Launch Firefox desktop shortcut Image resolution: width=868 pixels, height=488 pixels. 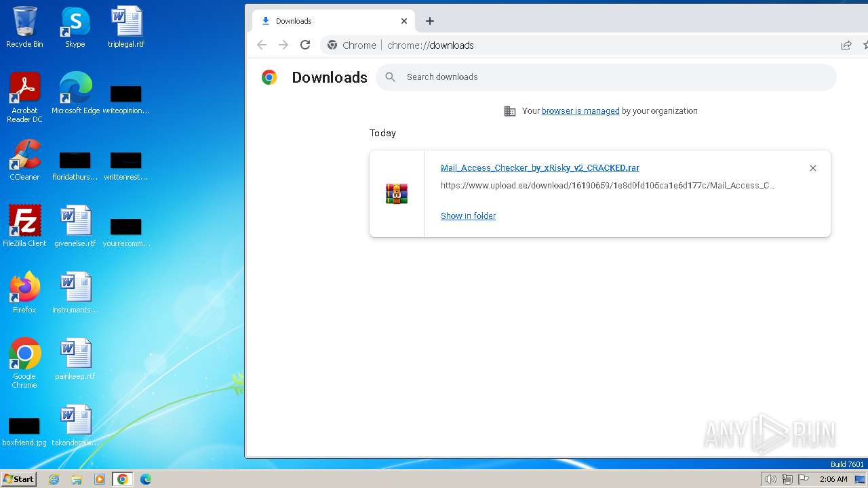(24, 292)
